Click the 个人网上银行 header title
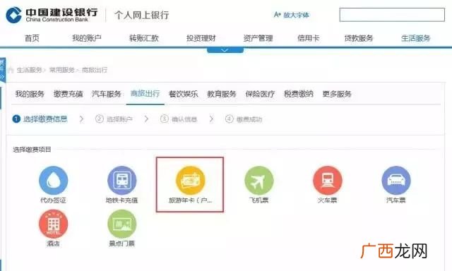452x271 pixels. (x=141, y=15)
